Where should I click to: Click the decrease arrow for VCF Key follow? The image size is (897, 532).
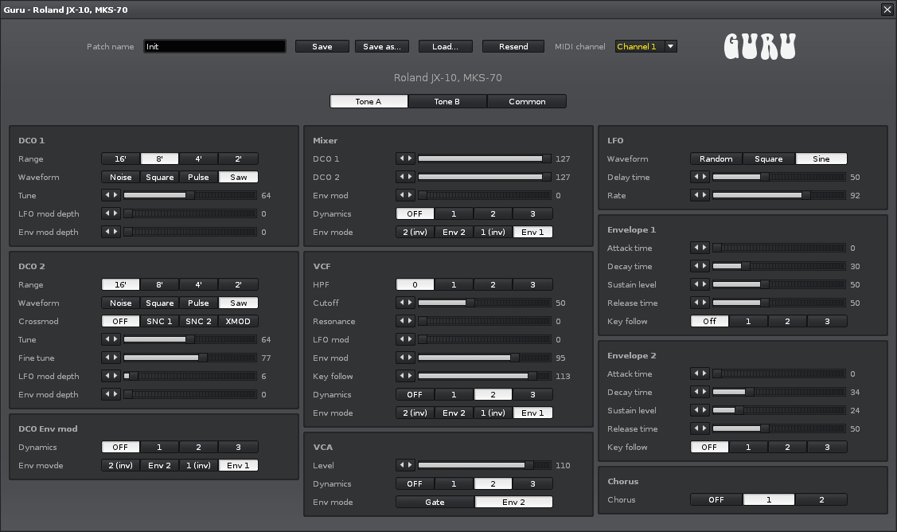[x=402, y=376]
